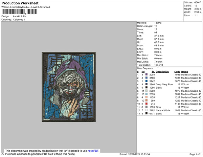Click the 'Description' column header
The width and height of the screenshot is (203, 157).
tap(162, 72)
